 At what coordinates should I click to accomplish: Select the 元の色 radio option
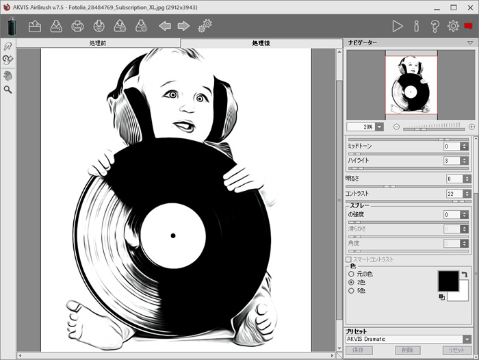[x=352, y=274]
